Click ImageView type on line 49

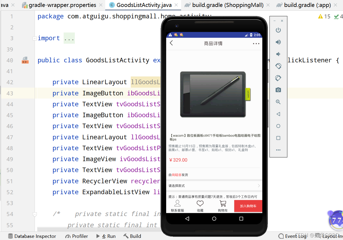[99, 159]
